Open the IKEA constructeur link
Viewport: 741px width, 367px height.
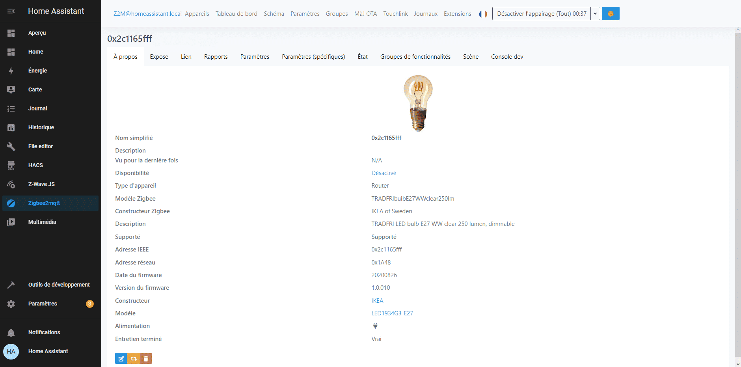377,301
